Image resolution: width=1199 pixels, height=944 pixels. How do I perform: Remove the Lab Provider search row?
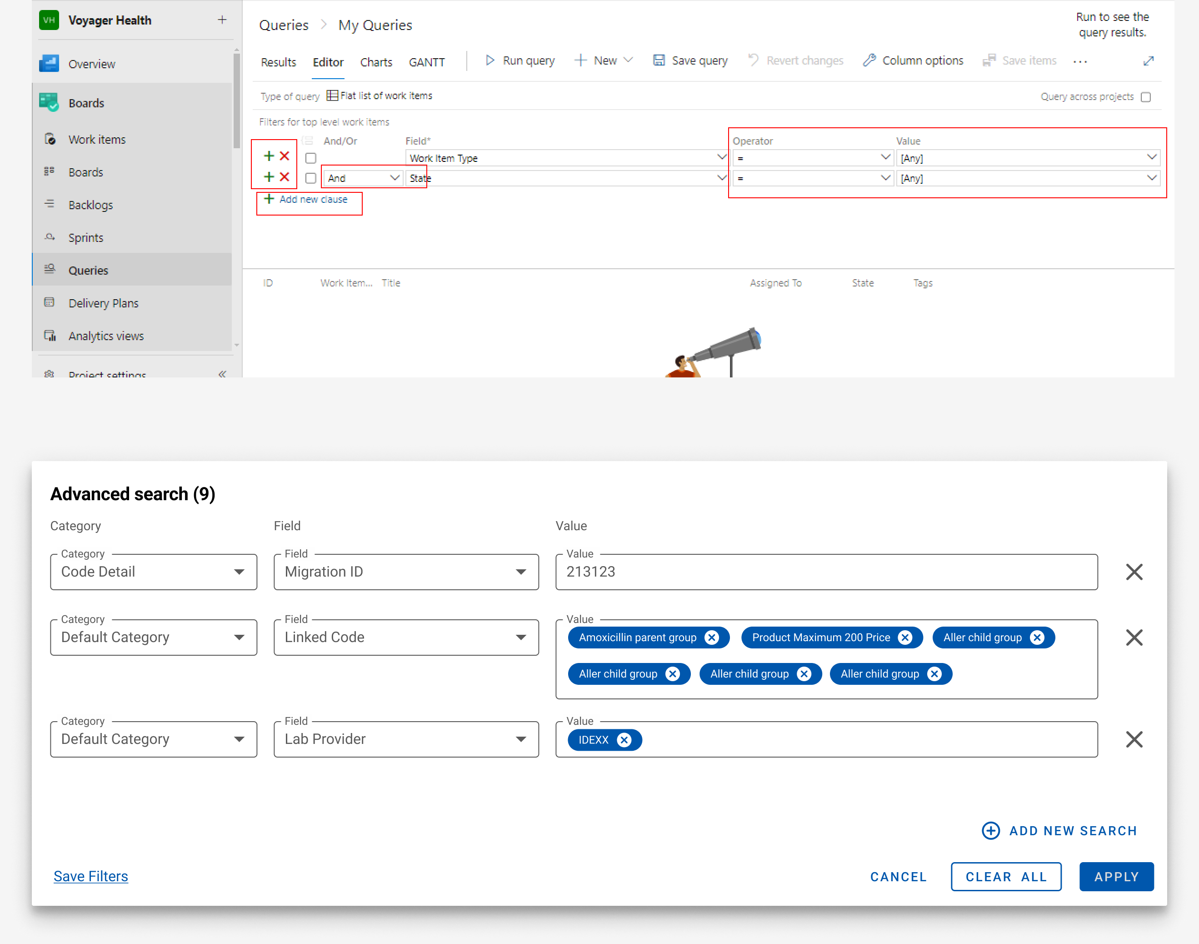[1134, 739]
